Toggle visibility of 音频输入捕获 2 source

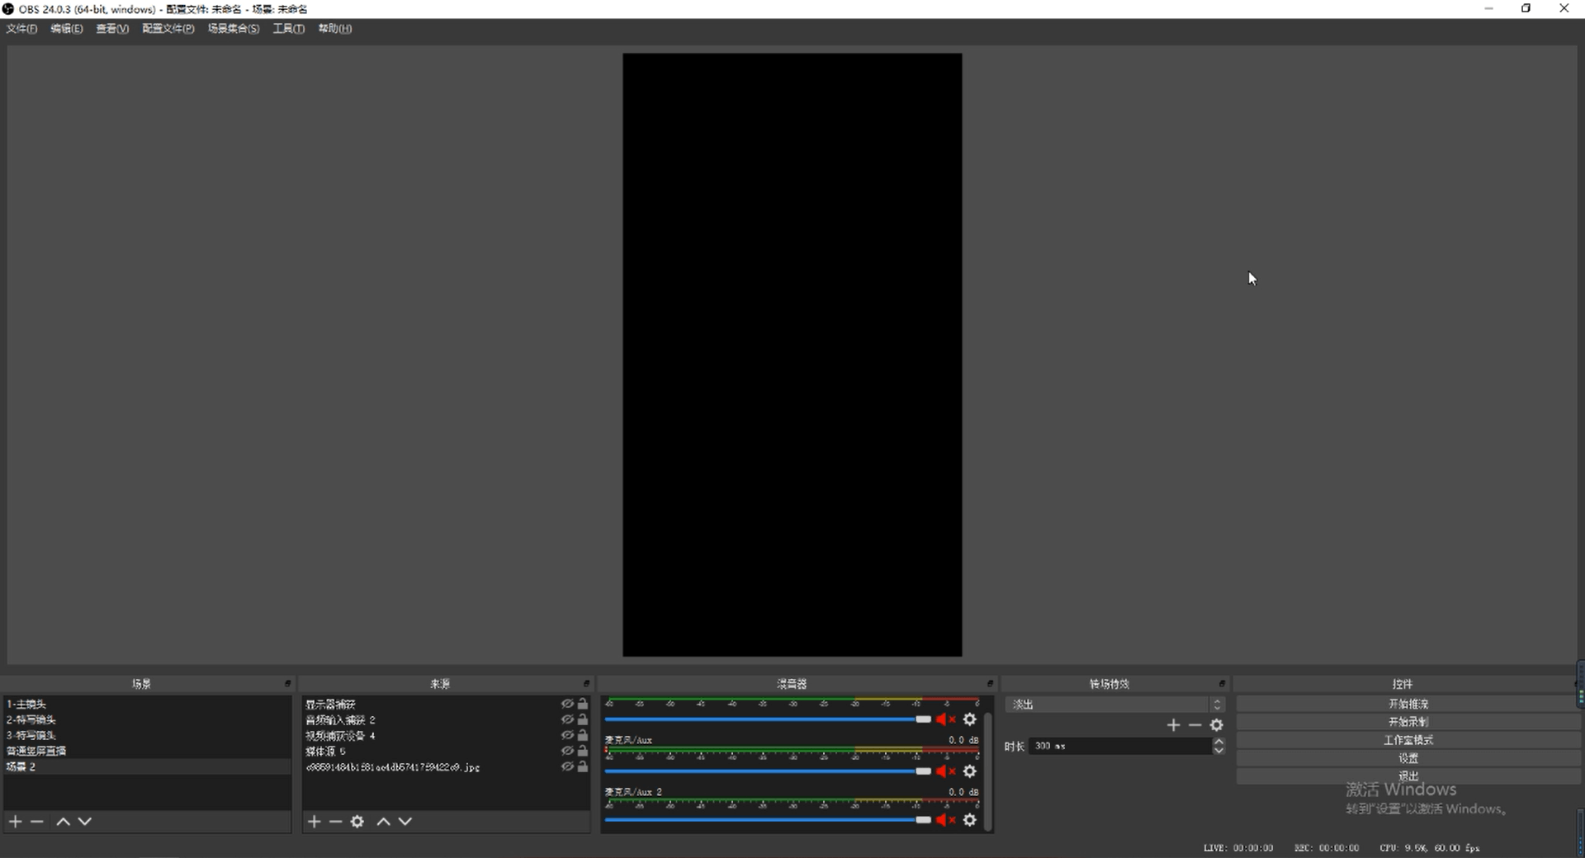click(567, 719)
